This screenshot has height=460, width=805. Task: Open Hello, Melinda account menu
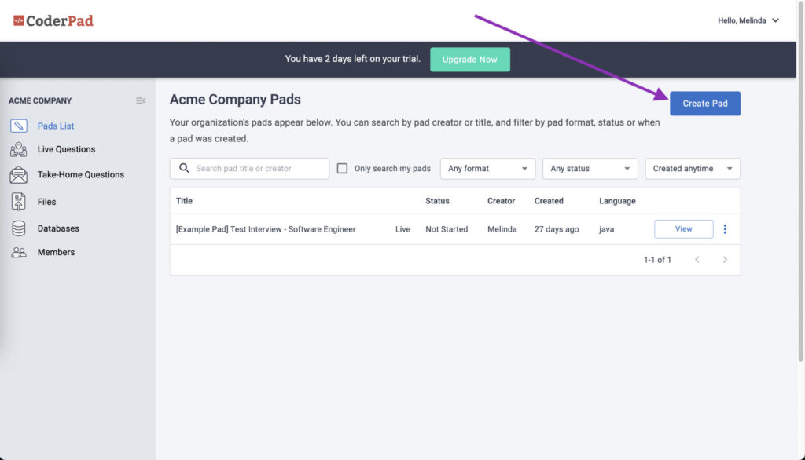click(x=748, y=20)
